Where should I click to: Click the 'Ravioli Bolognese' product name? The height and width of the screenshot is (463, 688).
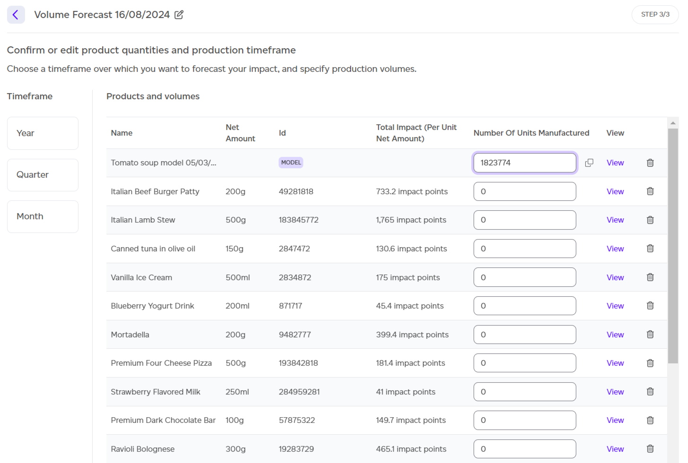tap(143, 449)
